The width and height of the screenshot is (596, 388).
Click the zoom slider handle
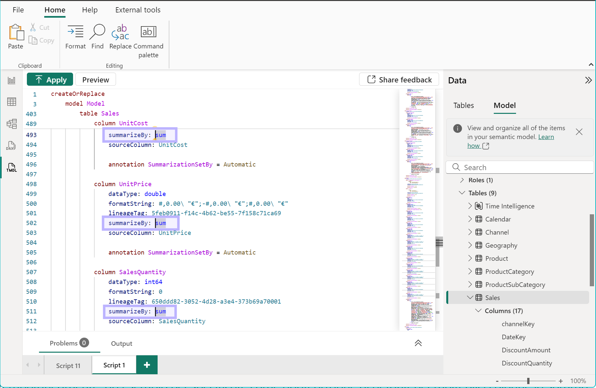click(528, 381)
